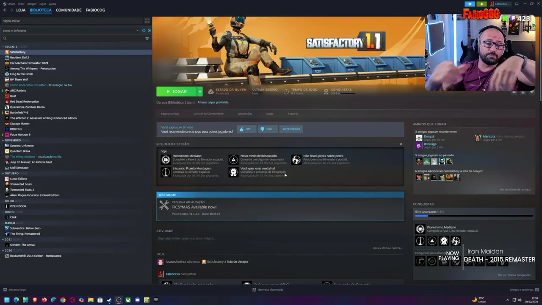542x305 pixels.
Task: Click Iniciando Projeto Montagem achievement icon
Action: [166, 172]
